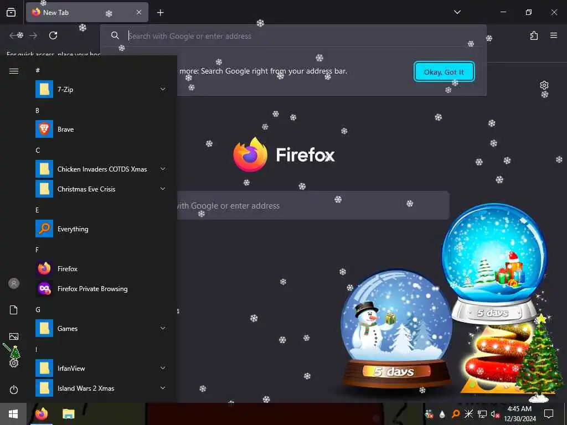This screenshot has width=567, height=425.
Task: Open a new tab with plus icon
Action: 160,13
